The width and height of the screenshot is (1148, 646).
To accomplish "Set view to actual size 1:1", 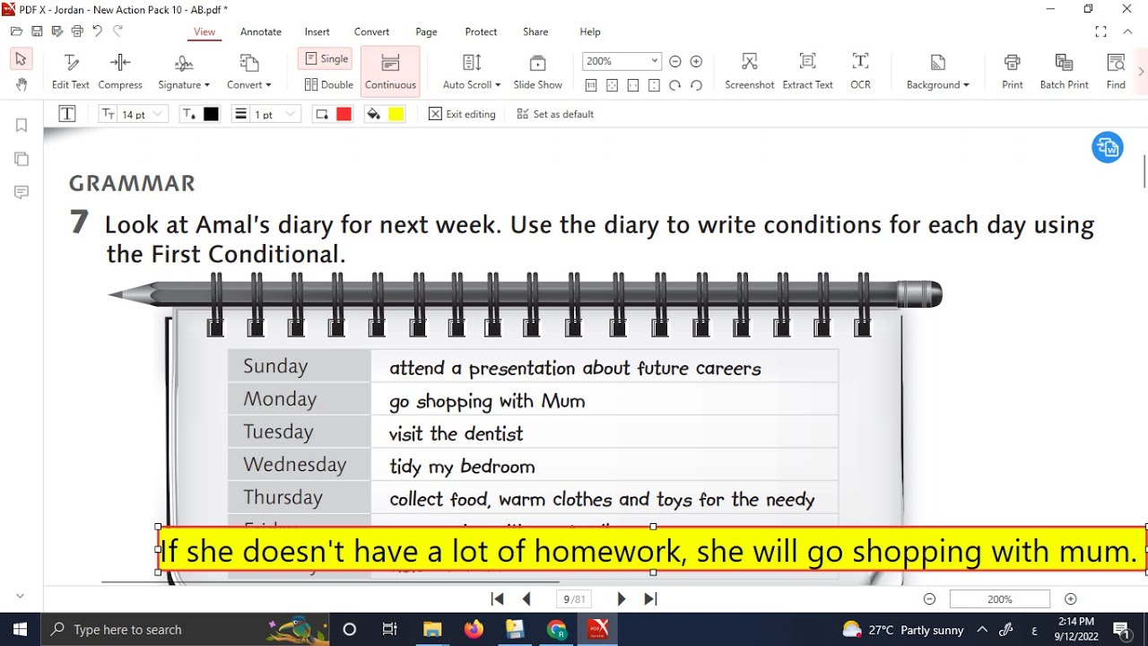I will point(591,85).
